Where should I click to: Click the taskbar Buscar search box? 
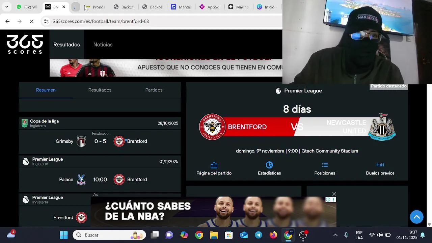109,235
